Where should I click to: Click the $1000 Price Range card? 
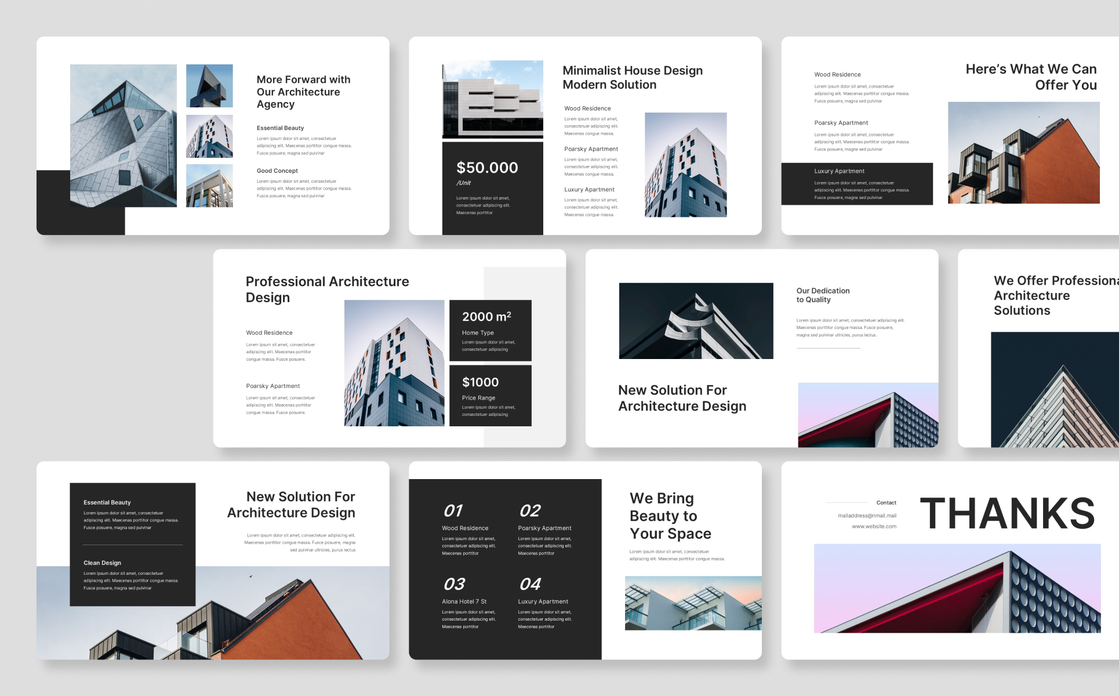(x=490, y=396)
